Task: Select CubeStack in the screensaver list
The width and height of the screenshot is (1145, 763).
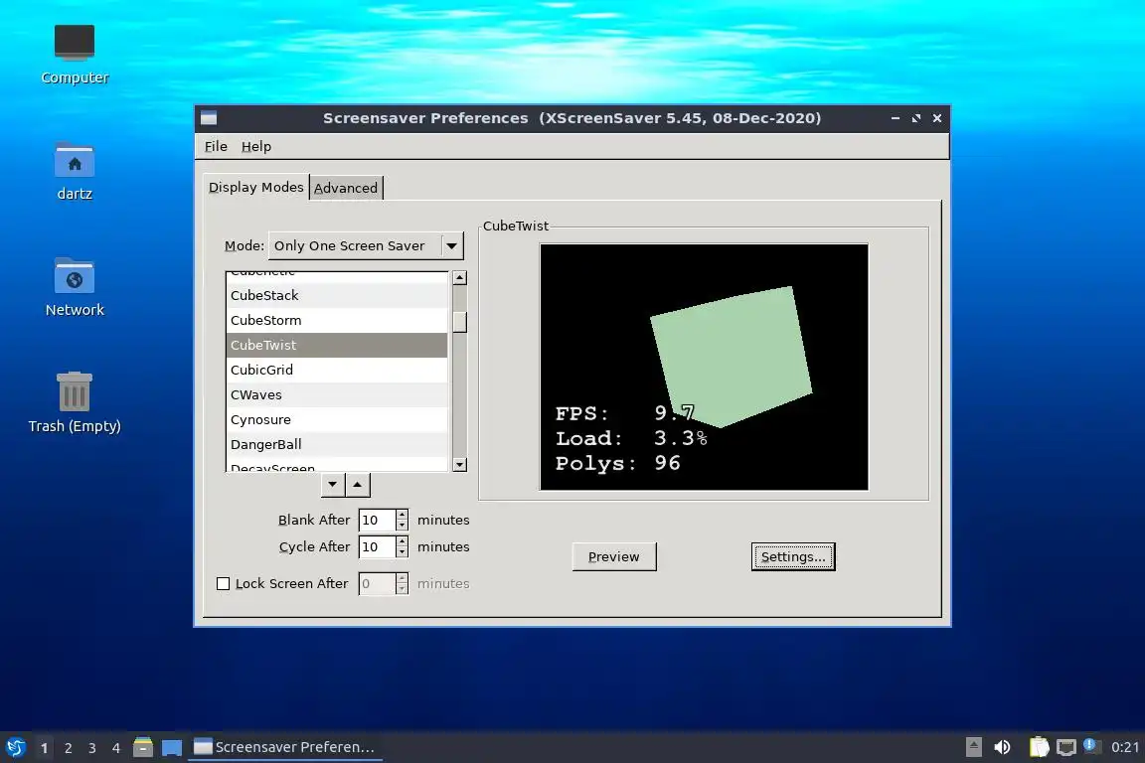Action: pyautogui.click(x=337, y=296)
